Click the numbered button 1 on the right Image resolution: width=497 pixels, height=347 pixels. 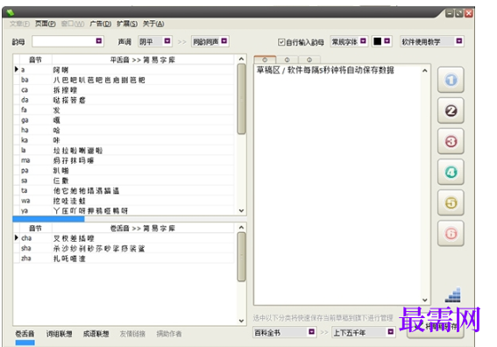pos(451,80)
